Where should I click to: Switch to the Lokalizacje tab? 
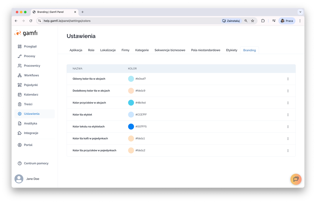108,50
